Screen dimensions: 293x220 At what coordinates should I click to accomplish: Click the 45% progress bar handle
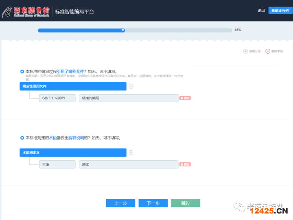[x=123, y=30]
